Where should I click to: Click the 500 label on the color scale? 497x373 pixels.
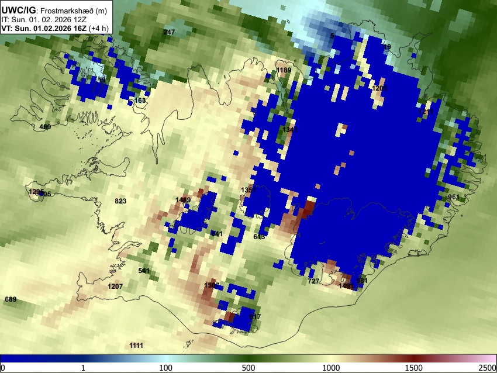248,368
